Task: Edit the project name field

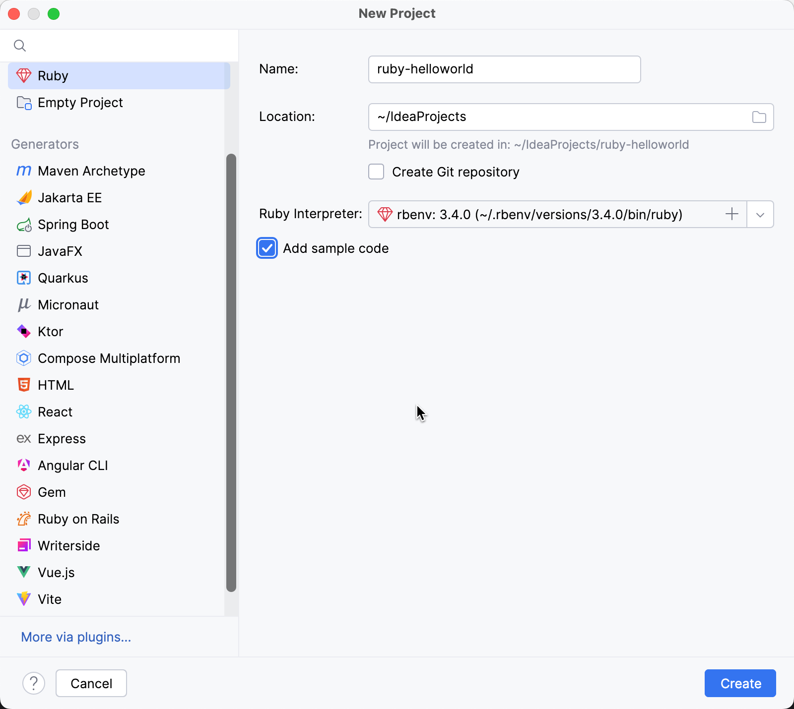Action: point(504,69)
